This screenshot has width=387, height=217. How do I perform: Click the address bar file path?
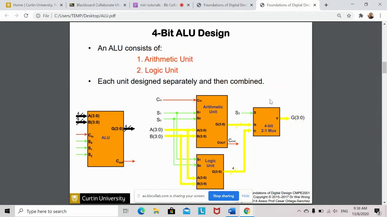point(85,16)
